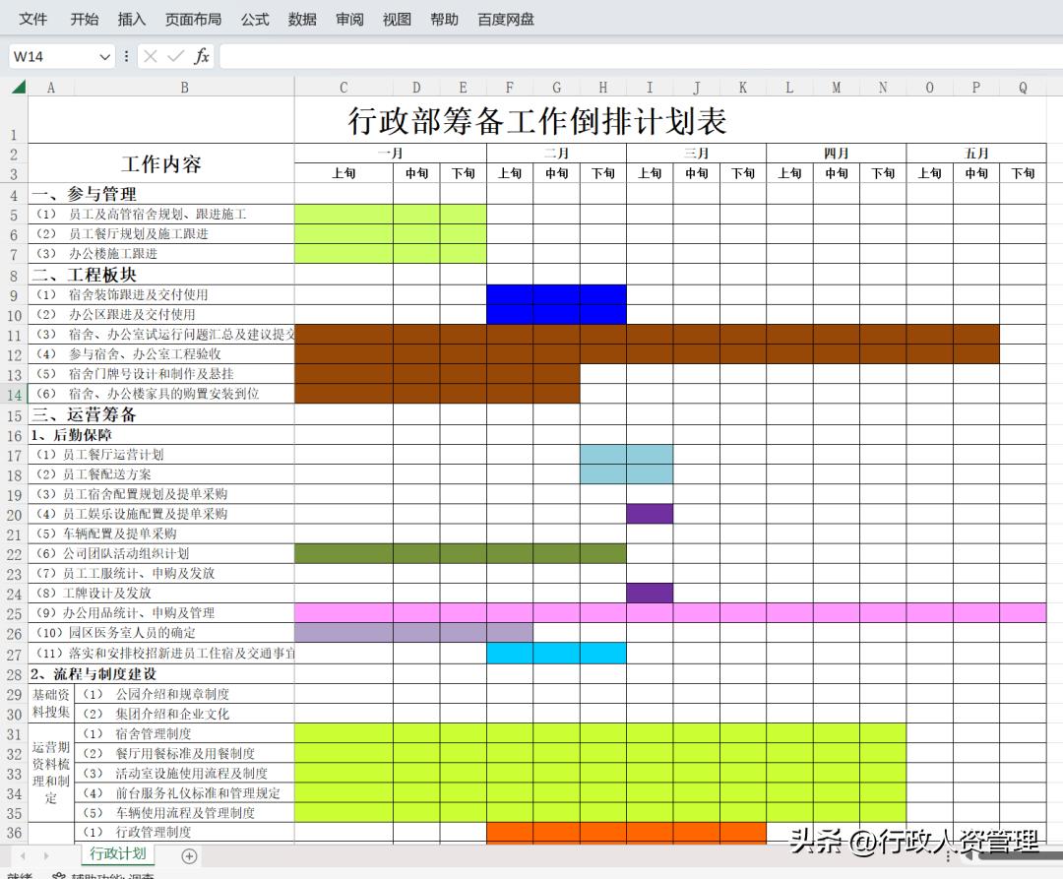The image size is (1063, 879).
Task: Open the 百度网盘 menu item
Action: (504, 19)
